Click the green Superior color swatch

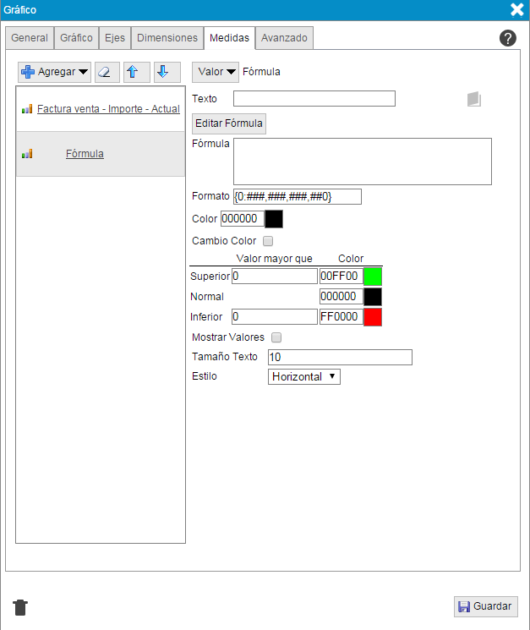click(373, 277)
